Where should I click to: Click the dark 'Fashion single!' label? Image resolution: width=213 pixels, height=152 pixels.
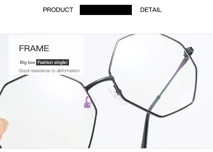[53, 62]
